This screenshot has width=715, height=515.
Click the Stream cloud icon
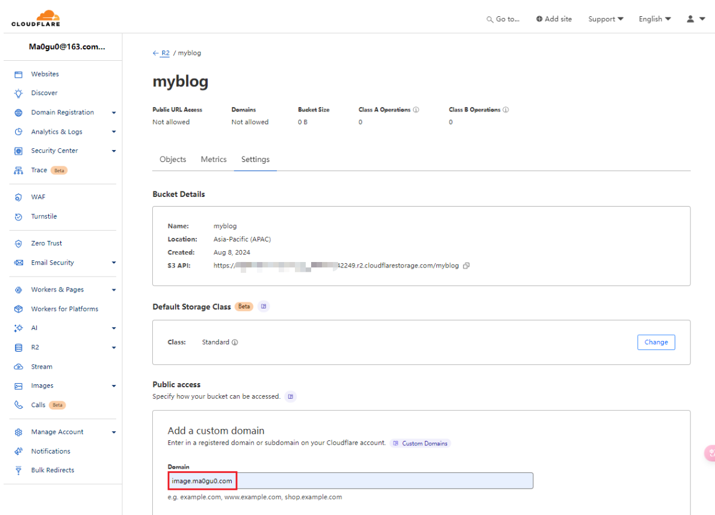click(x=18, y=367)
